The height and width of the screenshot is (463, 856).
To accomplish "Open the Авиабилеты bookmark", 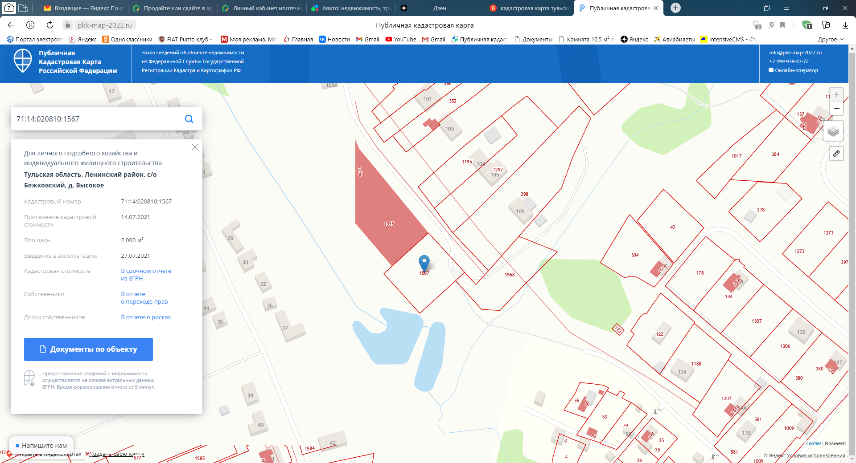I will [674, 39].
